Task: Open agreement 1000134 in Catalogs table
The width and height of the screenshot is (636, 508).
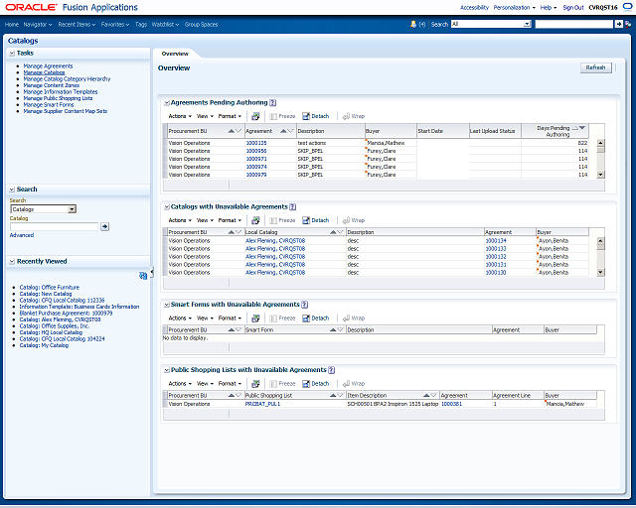Action: click(x=496, y=241)
